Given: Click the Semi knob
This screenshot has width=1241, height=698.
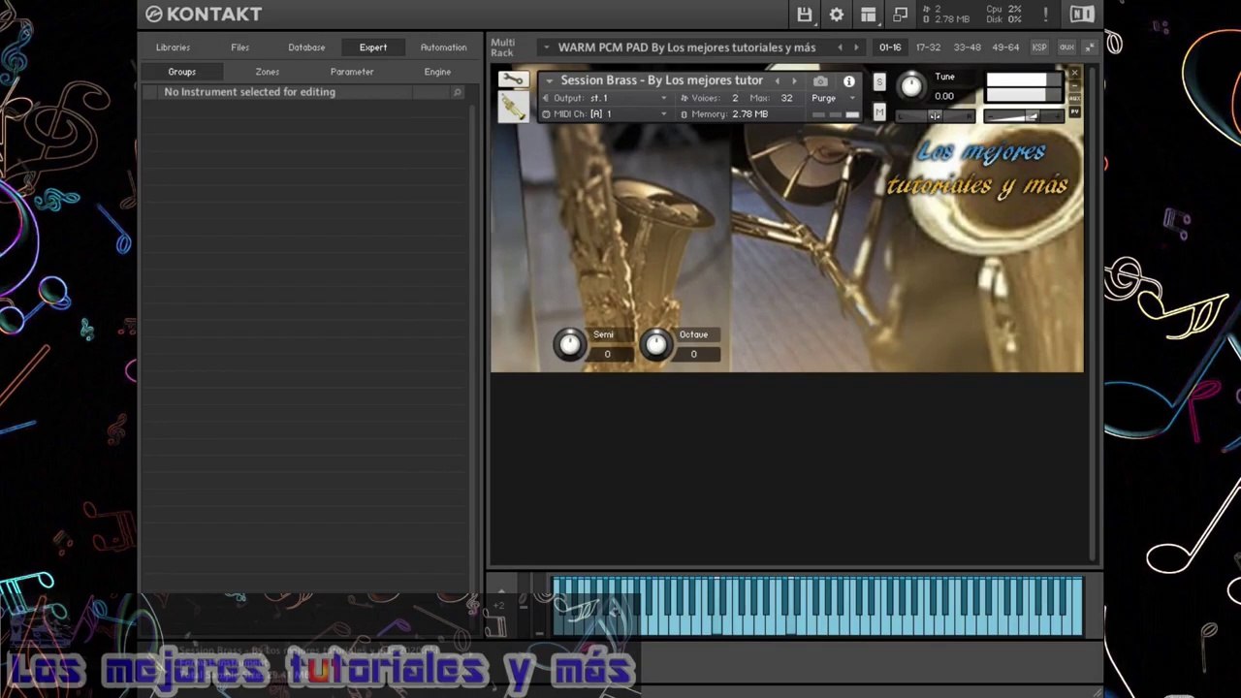Looking at the screenshot, I should (x=570, y=344).
